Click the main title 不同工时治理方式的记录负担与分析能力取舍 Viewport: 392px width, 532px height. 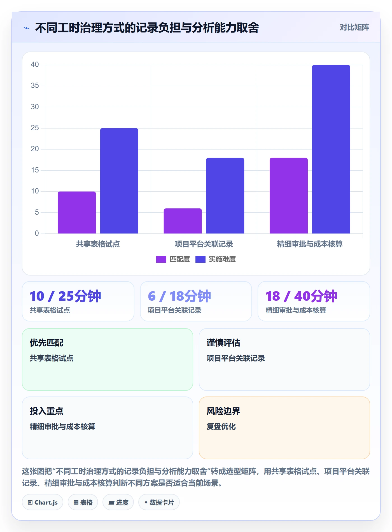pos(147,28)
